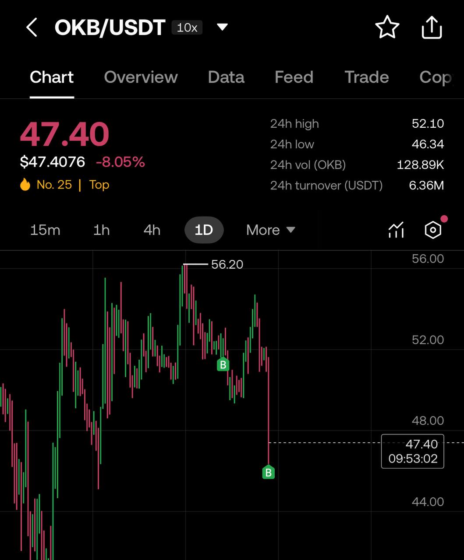Screen dimensions: 464x560
Task: Tap the flame hot ranking icon
Action: 25,184
